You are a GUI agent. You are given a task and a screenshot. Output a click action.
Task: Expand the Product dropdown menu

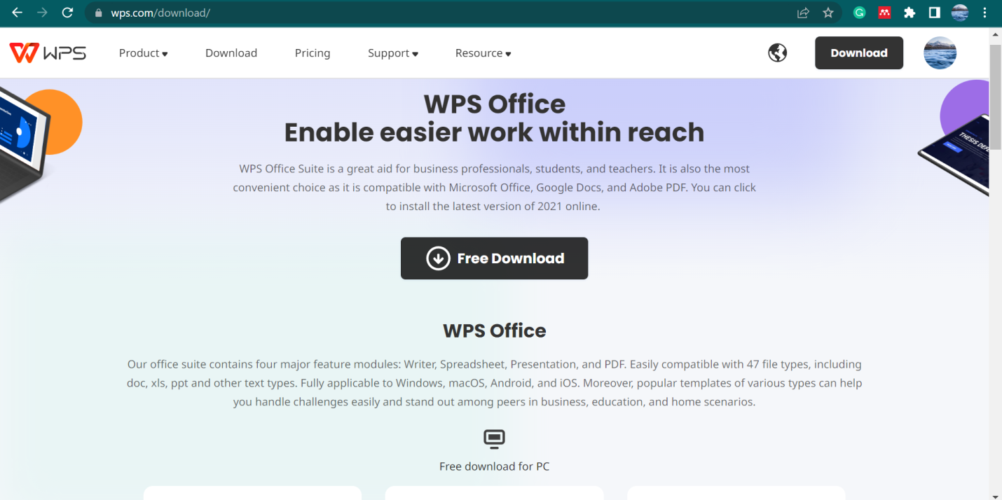[x=143, y=53]
